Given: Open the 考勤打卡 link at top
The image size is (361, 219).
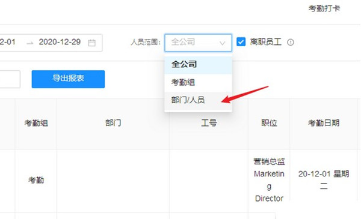Looking at the screenshot, I should (324, 8).
